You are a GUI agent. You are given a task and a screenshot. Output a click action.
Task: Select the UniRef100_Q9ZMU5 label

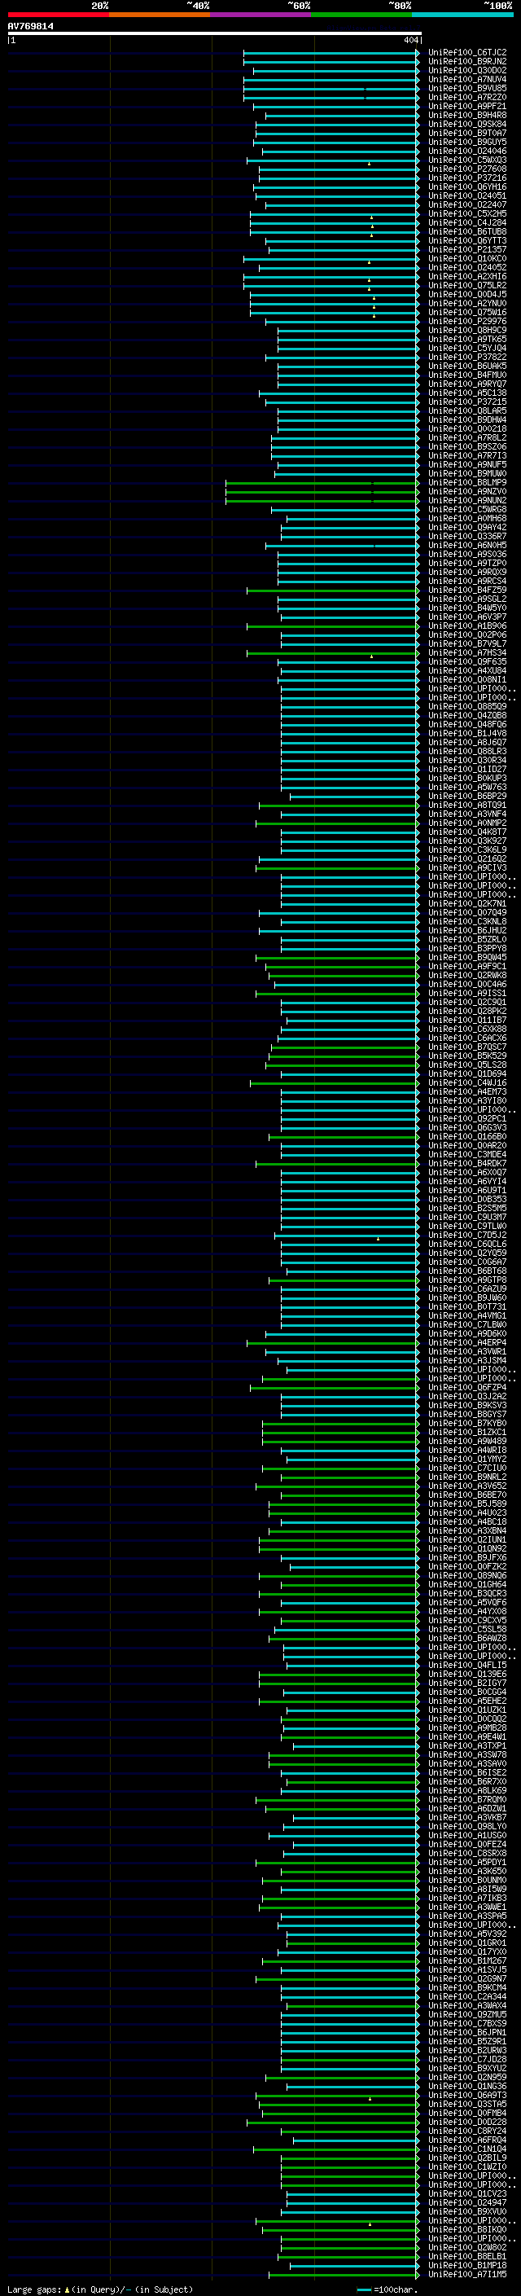(x=466, y=2014)
